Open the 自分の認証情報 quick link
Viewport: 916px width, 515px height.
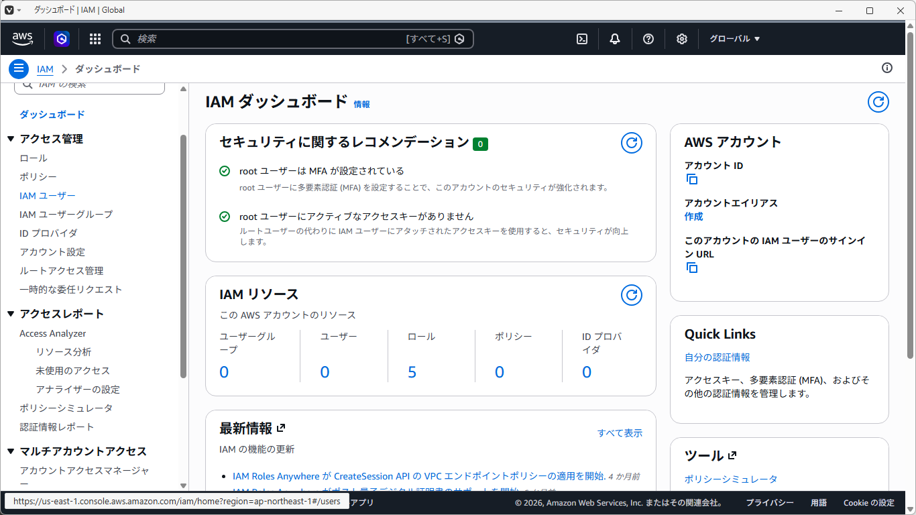point(718,357)
